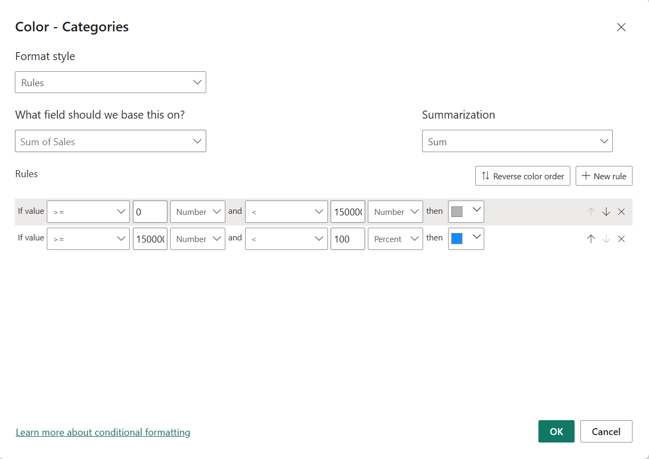Open first rule's < operator dropdown
The width and height of the screenshot is (649, 459).
286,212
